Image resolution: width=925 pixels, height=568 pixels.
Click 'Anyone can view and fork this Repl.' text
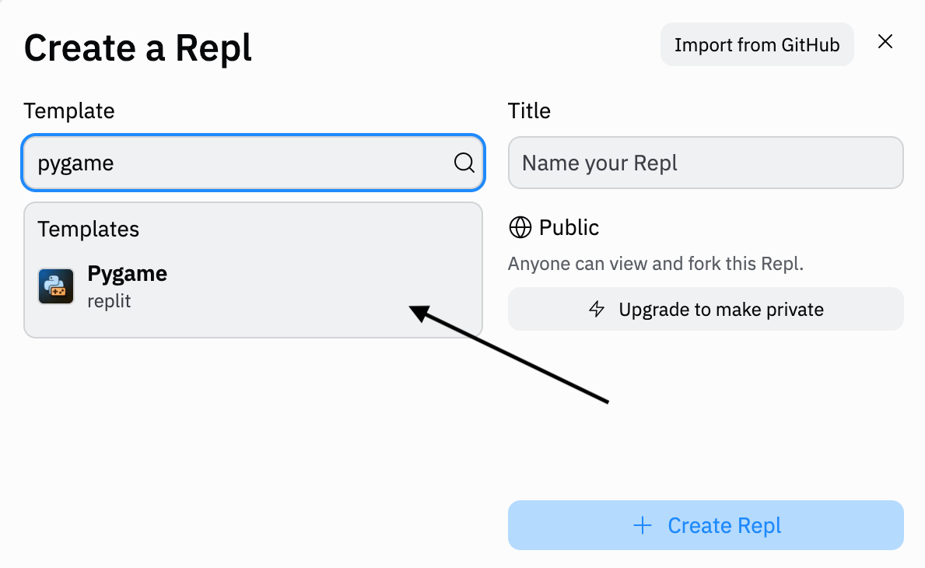tap(655, 263)
